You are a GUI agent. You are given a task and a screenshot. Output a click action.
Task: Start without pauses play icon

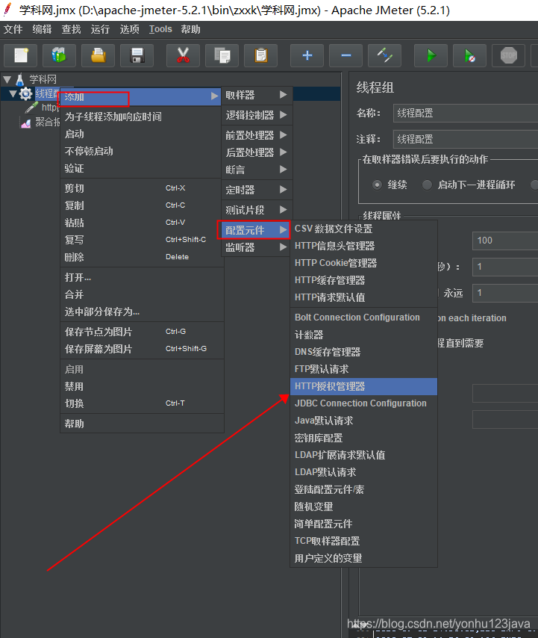470,55
